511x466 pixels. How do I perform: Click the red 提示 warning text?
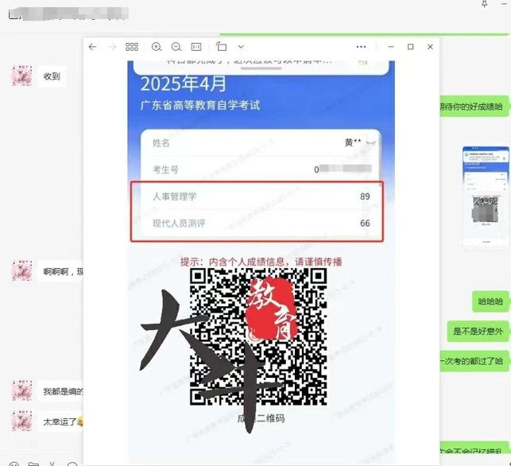point(261,262)
